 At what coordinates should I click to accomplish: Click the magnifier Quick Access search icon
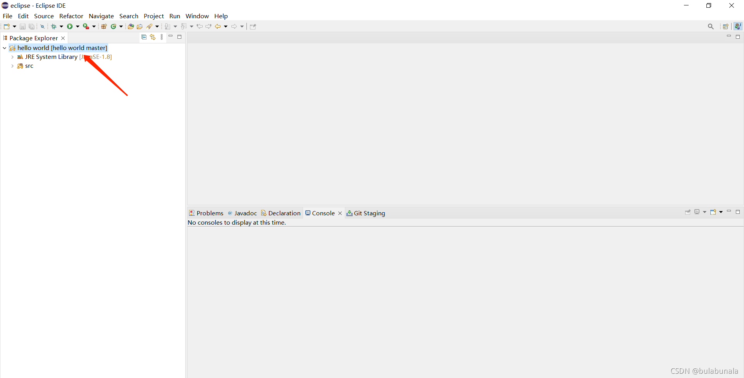coord(711,26)
